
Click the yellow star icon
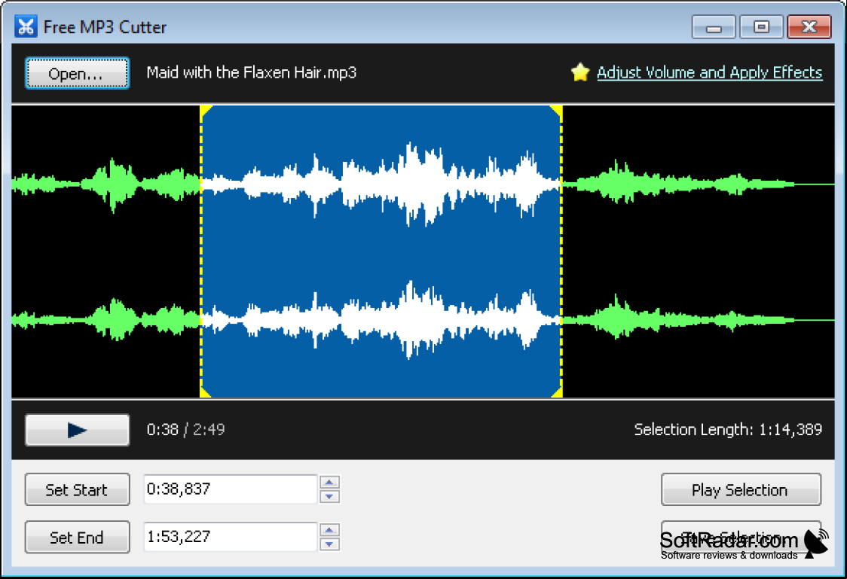click(x=580, y=72)
